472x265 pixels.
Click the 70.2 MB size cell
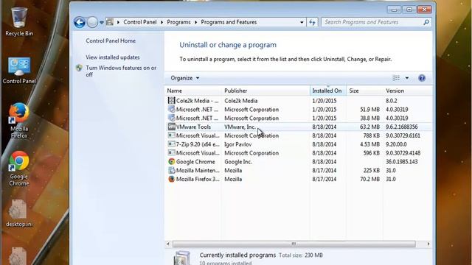point(370,179)
